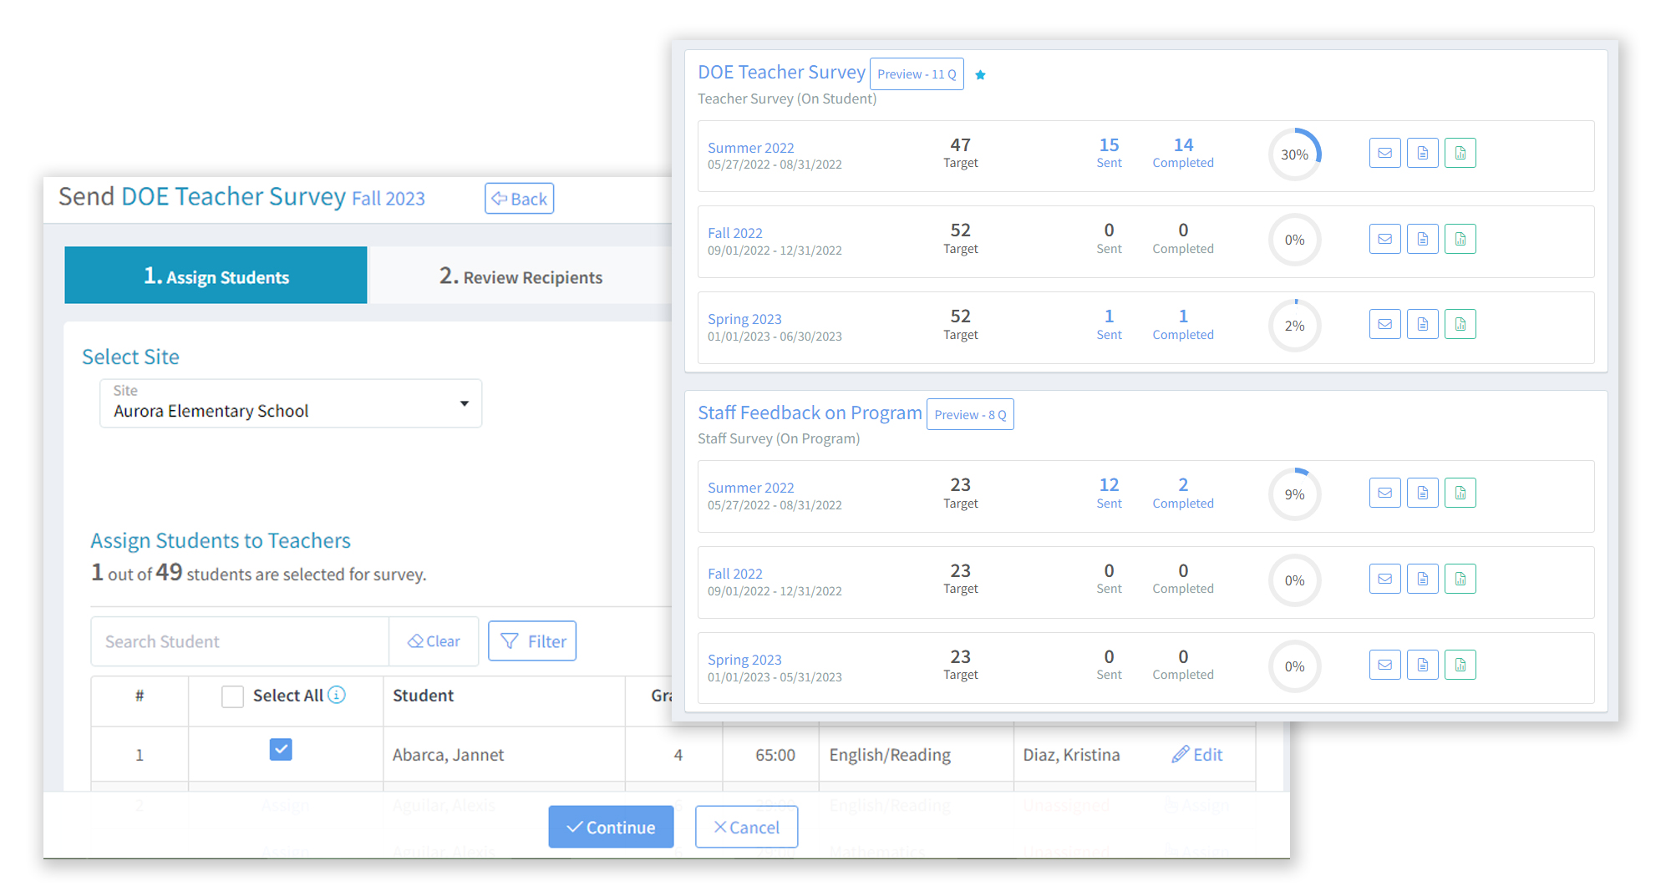
Task: Switch to the Review Recipients tab
Action: click(521, 276)
